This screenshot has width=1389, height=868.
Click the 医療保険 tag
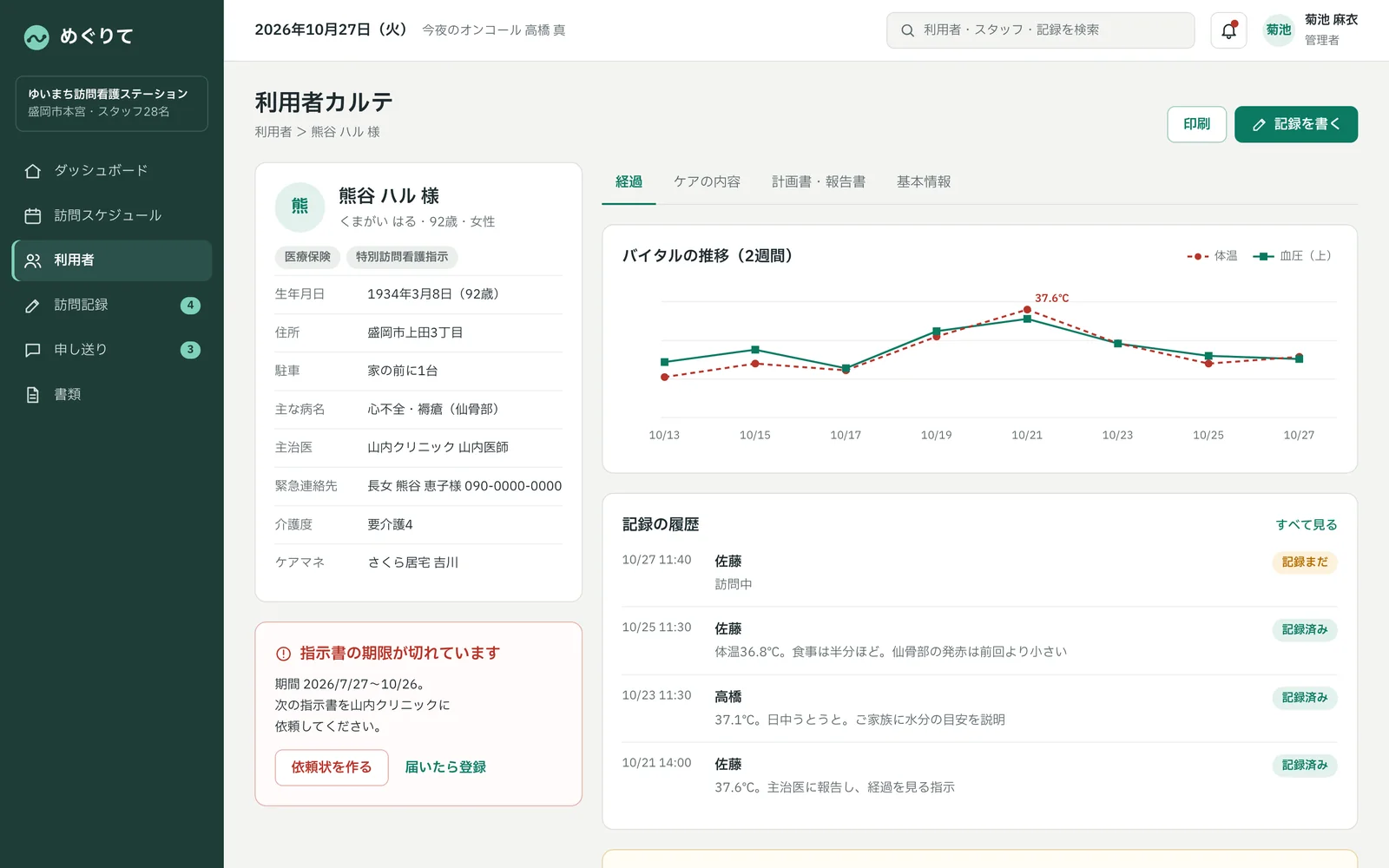pos(307,257)
